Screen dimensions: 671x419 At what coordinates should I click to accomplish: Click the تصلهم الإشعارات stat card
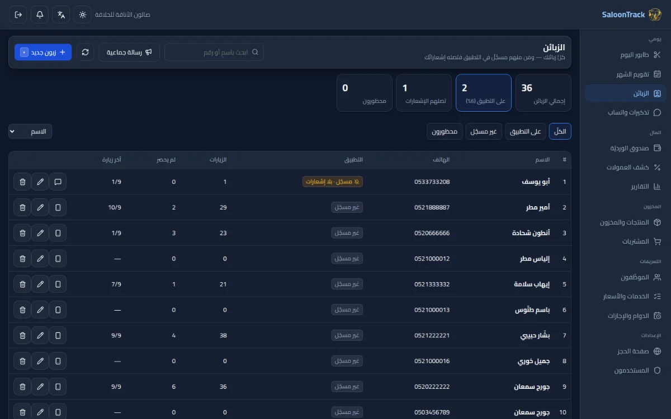424,93
